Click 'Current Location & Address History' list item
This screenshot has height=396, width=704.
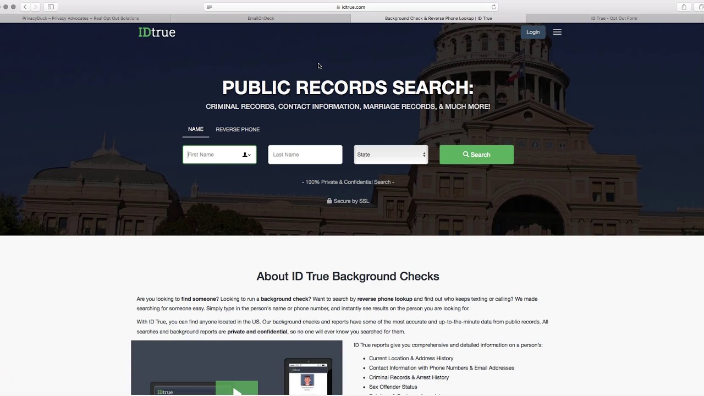(x=411, y=358)
